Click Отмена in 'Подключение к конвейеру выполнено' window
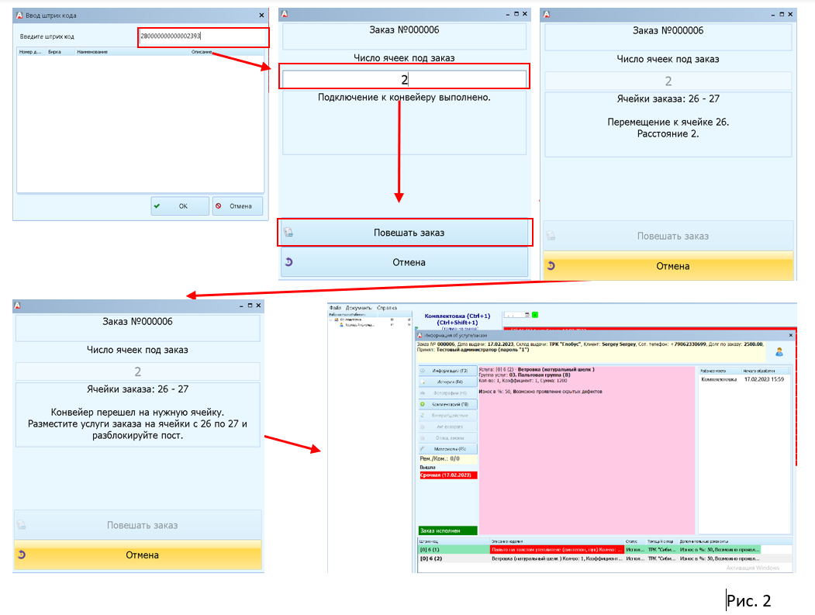The width and height of the screenshot is (815, 615). click(405, 262)
